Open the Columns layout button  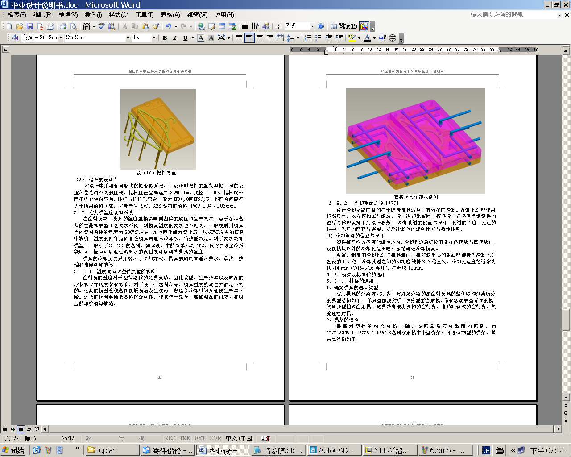[x=245, y=26]
